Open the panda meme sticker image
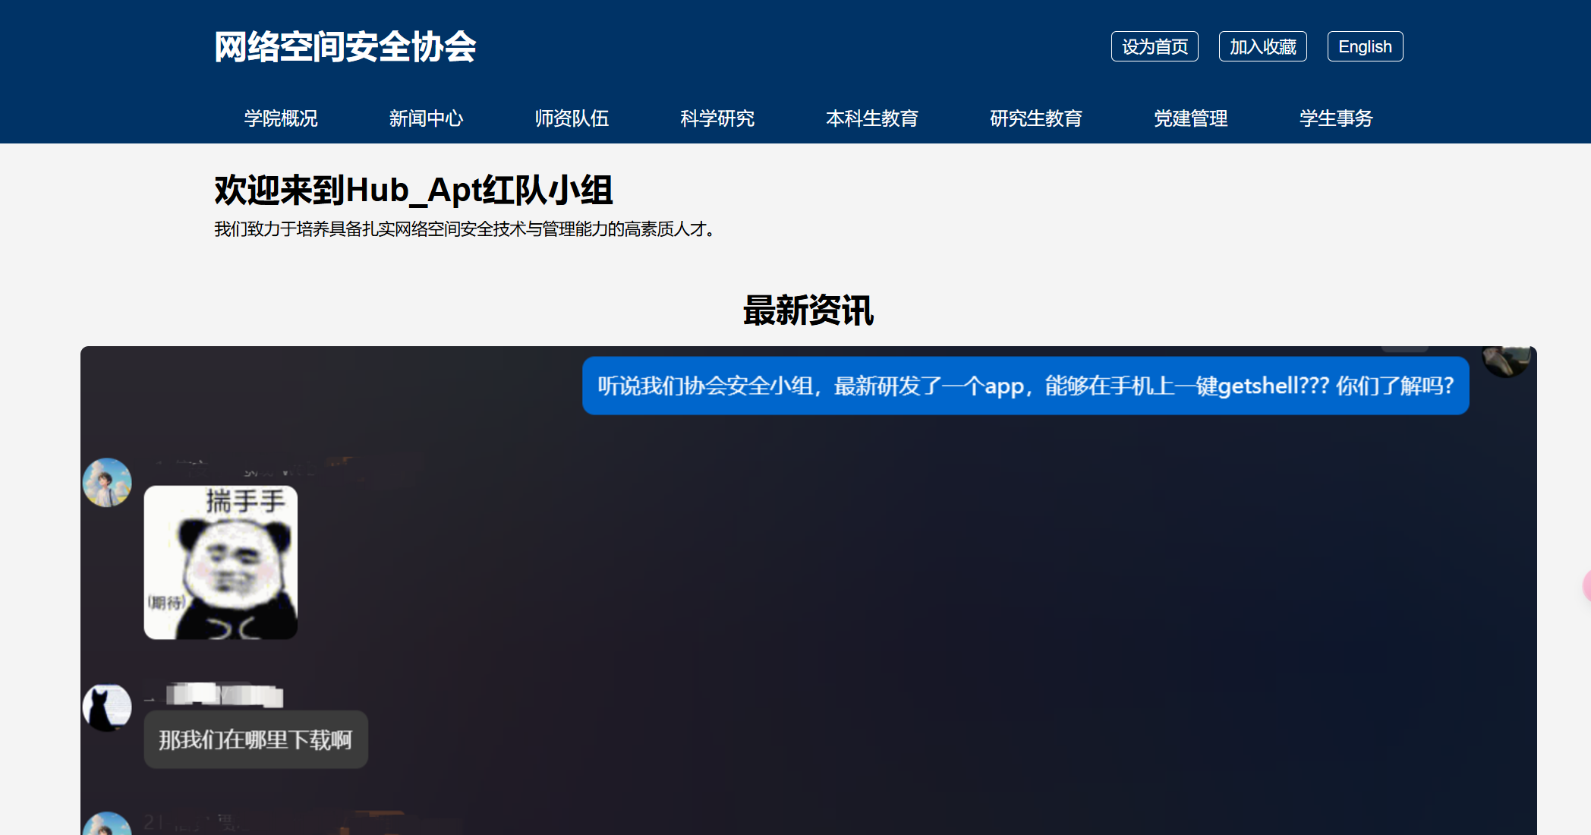This screenshot has width=1591, height=835. pyautogui.click(x=221, y=562)
